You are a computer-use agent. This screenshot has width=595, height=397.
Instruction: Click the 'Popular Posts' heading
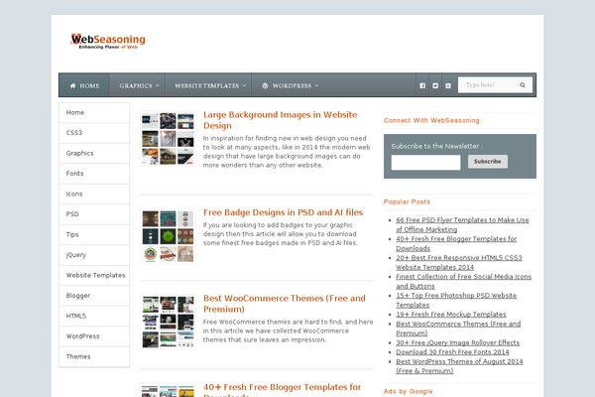407,201
